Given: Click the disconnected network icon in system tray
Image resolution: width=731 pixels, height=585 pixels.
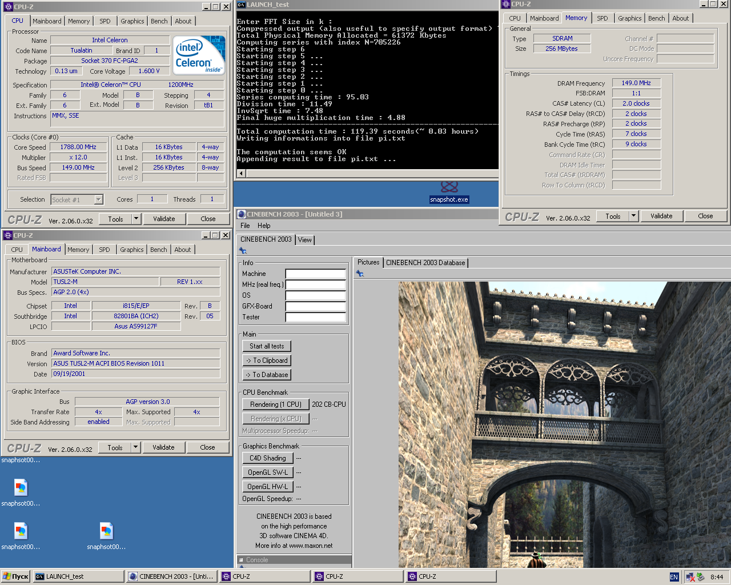Looking at the screenshot, I should (x=690, y=577).
